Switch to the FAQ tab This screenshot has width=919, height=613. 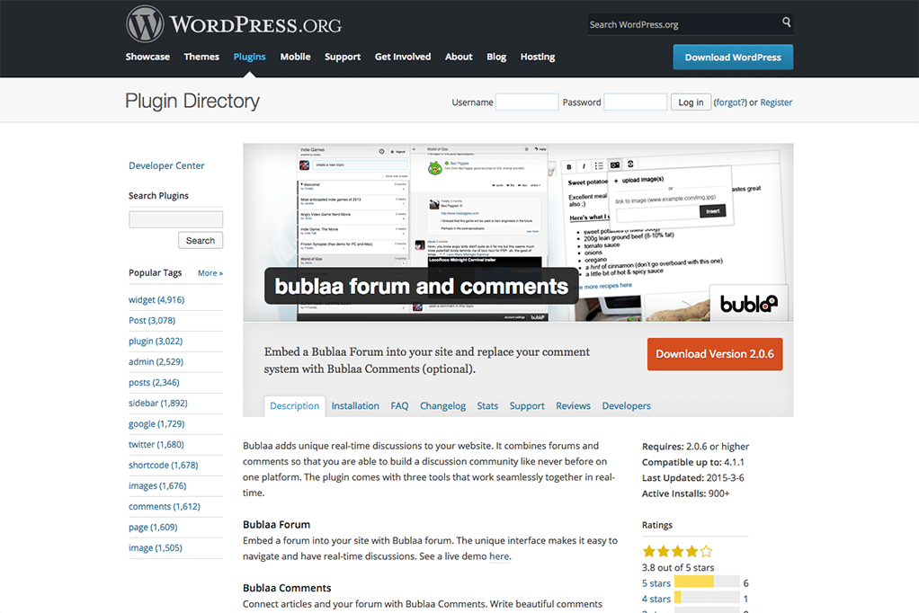pyautogui.click(x=400, y=406)
